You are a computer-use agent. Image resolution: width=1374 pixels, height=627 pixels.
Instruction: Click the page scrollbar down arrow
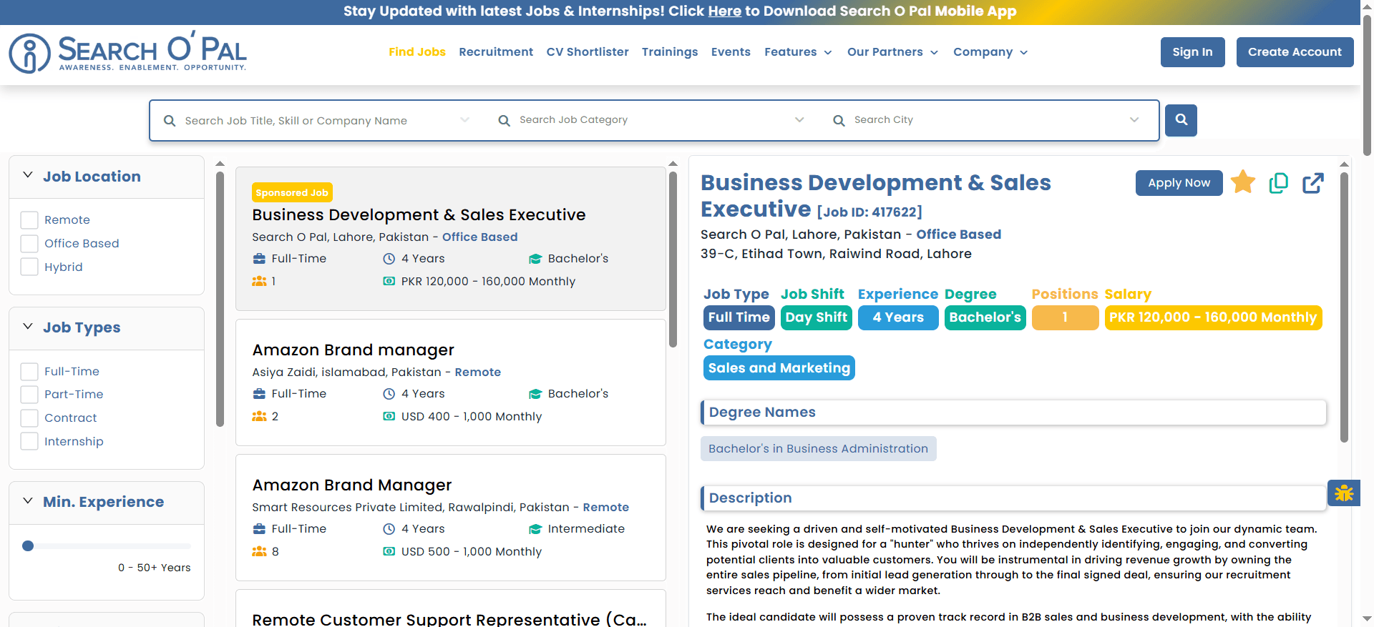click(x=1368, y=619)
